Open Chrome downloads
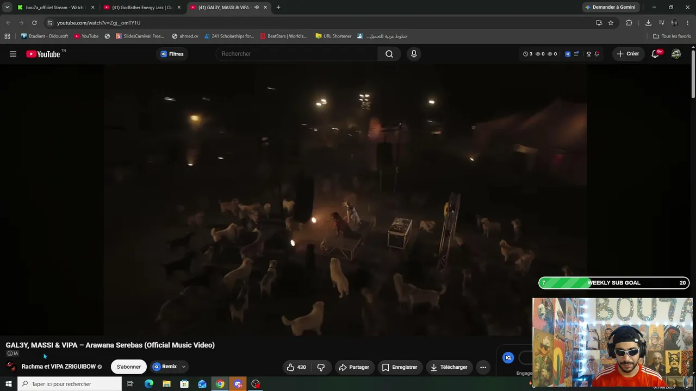The image size is (696, 391). coord(648,23)
